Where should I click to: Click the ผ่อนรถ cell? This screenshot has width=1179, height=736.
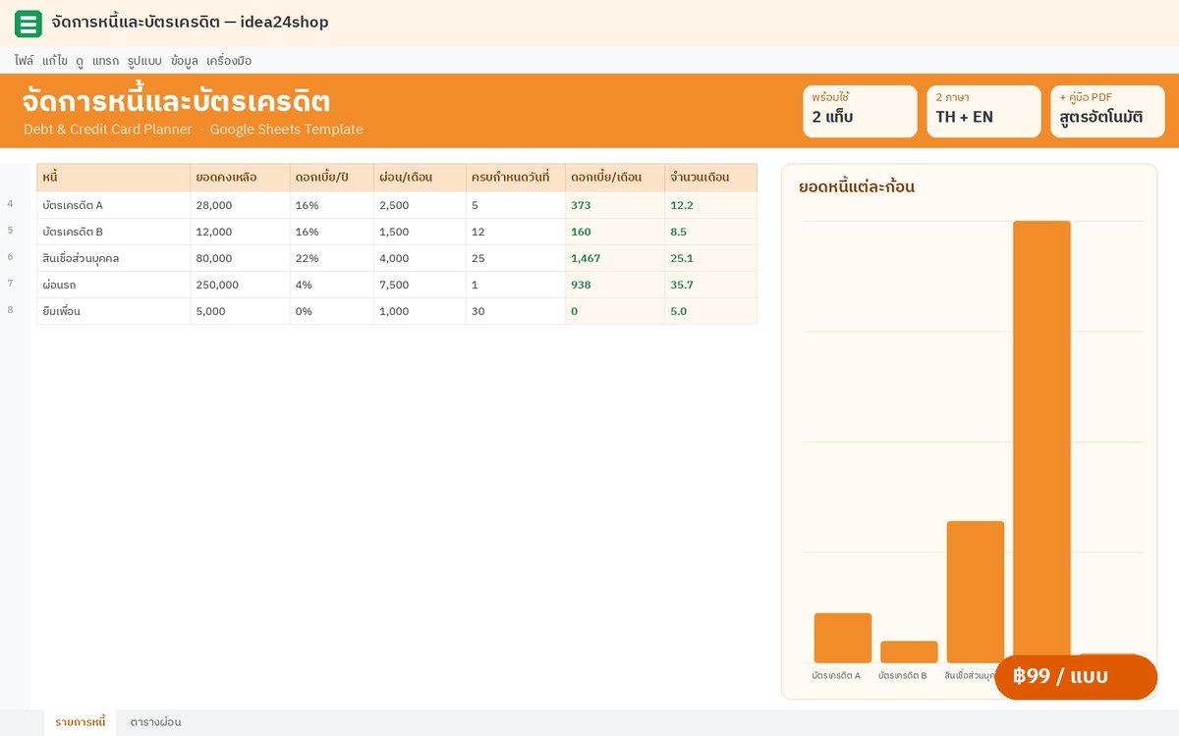114,285
